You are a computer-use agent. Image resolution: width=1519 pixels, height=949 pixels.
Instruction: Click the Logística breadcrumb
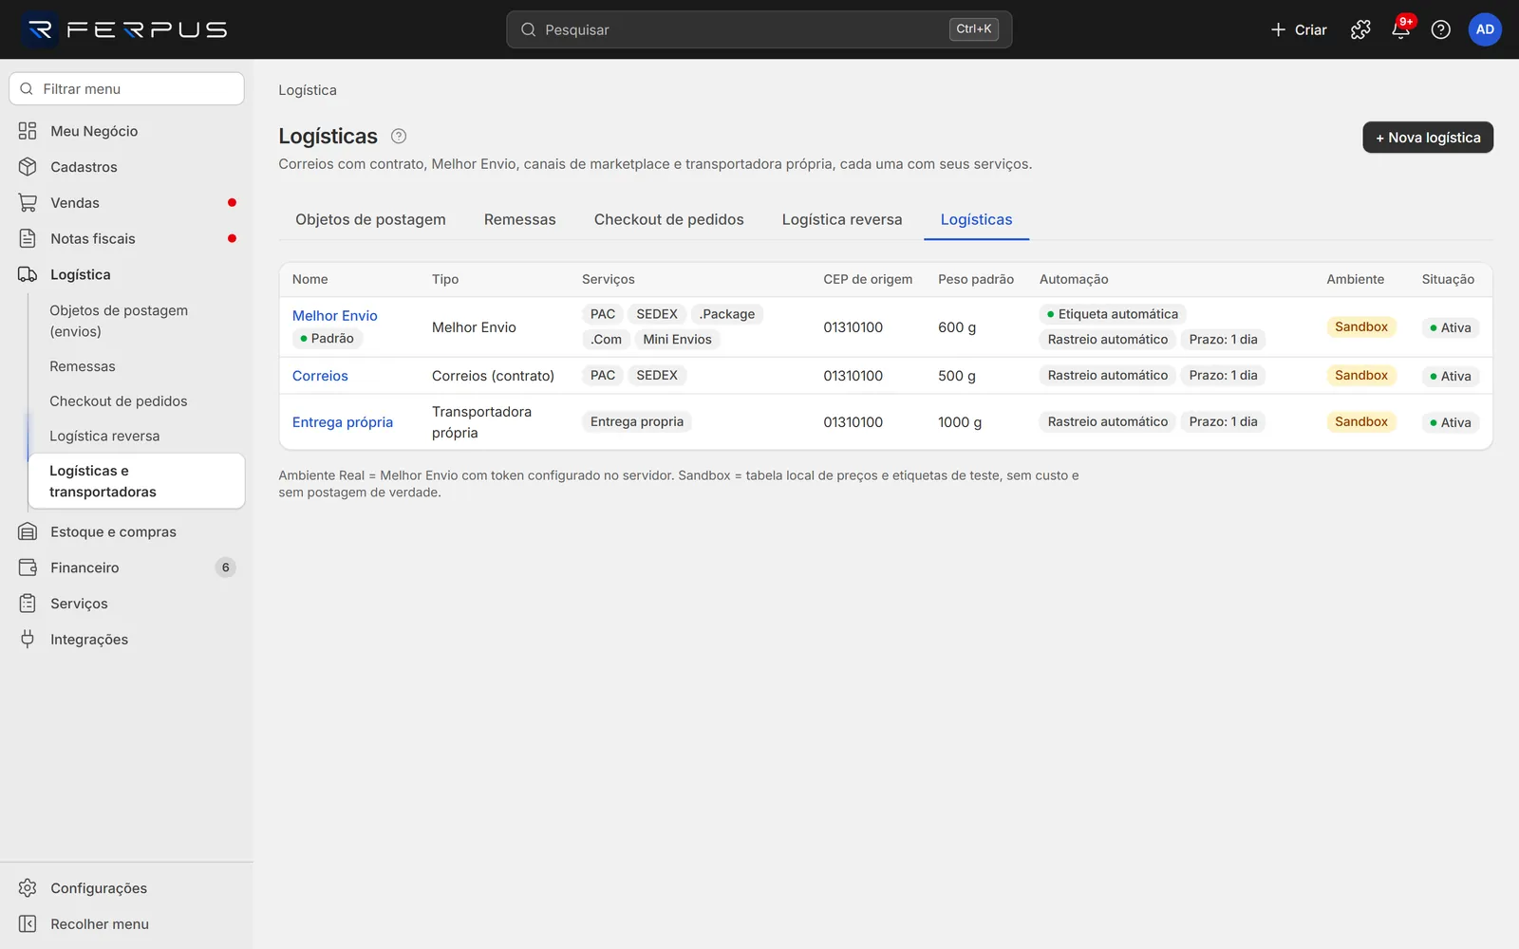(308, 90)
